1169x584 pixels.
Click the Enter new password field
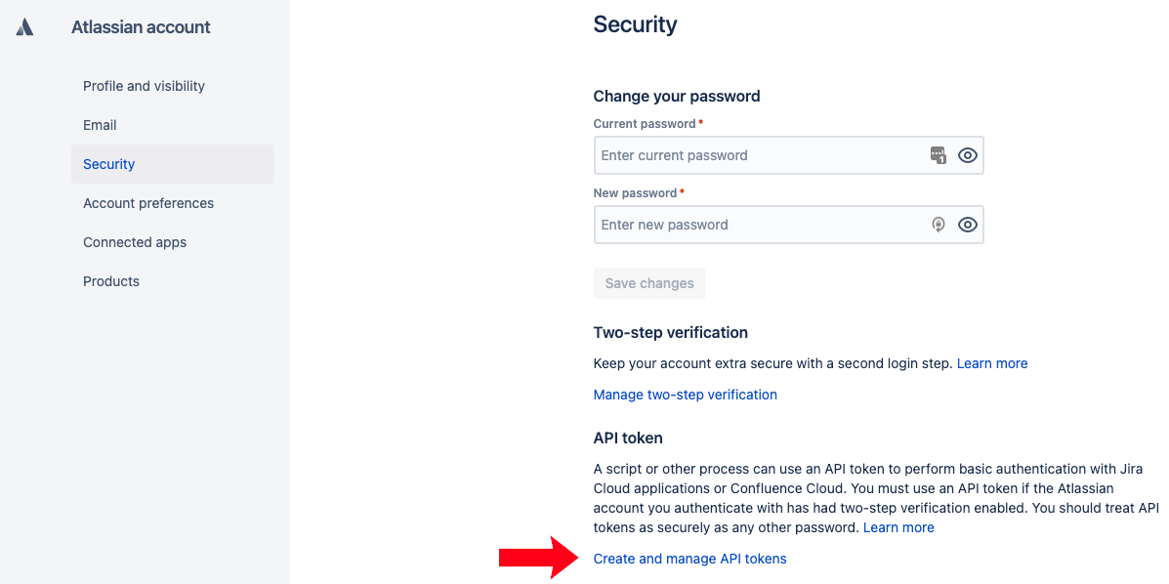[757, 225]
